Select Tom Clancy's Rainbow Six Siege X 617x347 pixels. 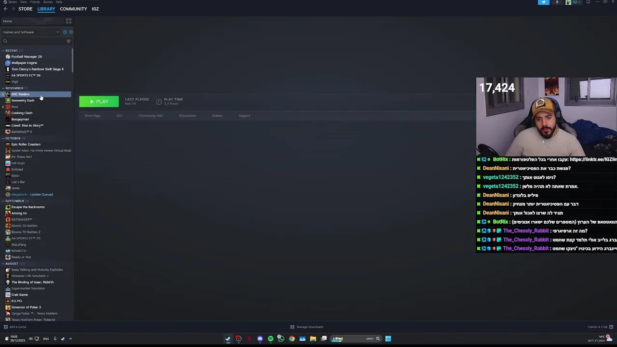(x=37, y=69)
